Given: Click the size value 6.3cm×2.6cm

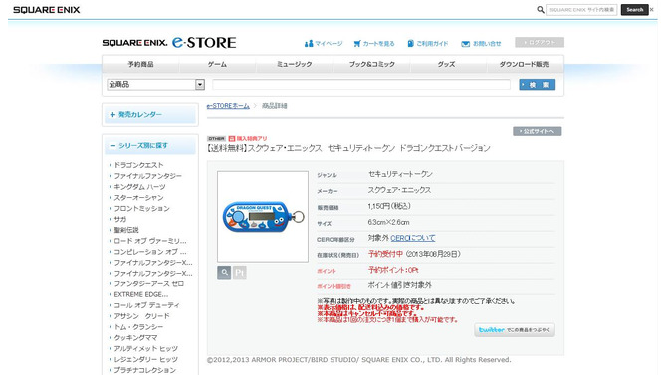Looking at the screenshot, I should pos(389,222).
